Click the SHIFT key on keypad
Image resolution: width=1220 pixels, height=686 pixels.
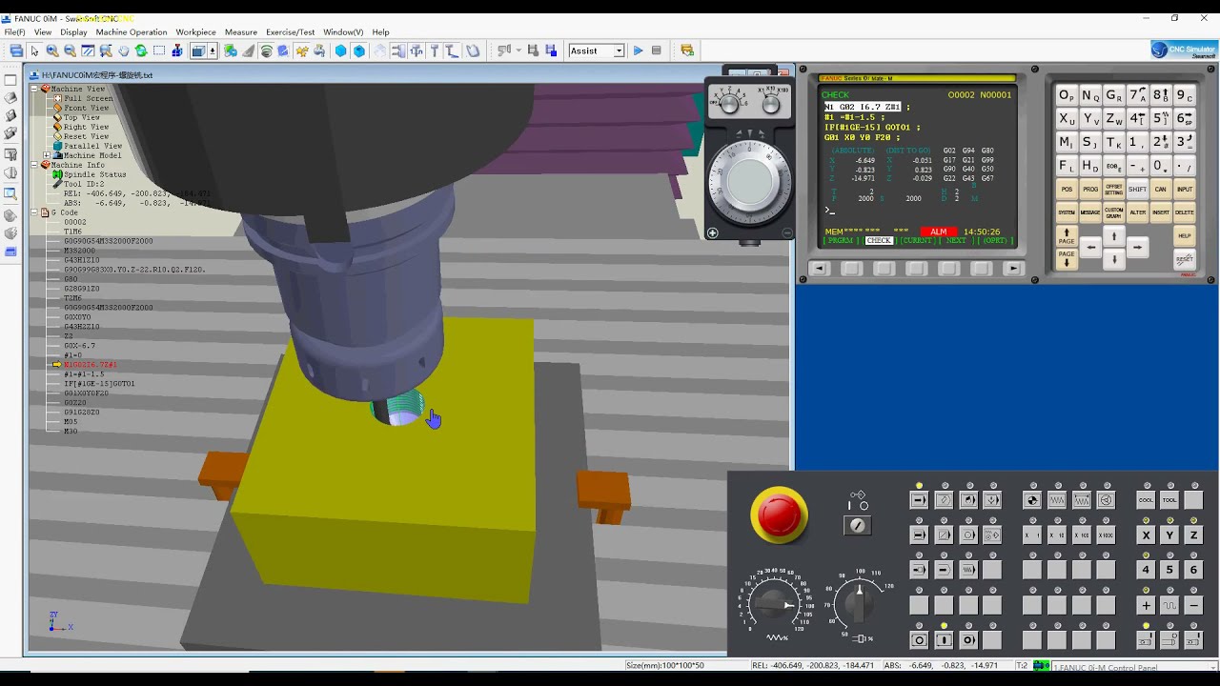point(1137,189)
